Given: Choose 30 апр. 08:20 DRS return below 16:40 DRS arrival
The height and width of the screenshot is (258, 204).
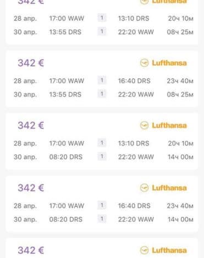Looking at the screenshot, I should pos(103,219).
